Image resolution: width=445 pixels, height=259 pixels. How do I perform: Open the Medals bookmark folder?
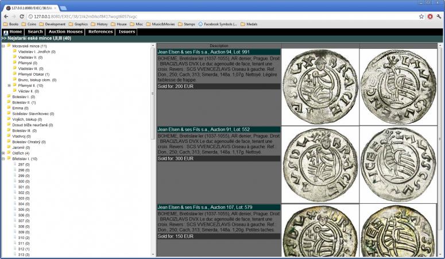pyautogui.click(x=249, y=24)
